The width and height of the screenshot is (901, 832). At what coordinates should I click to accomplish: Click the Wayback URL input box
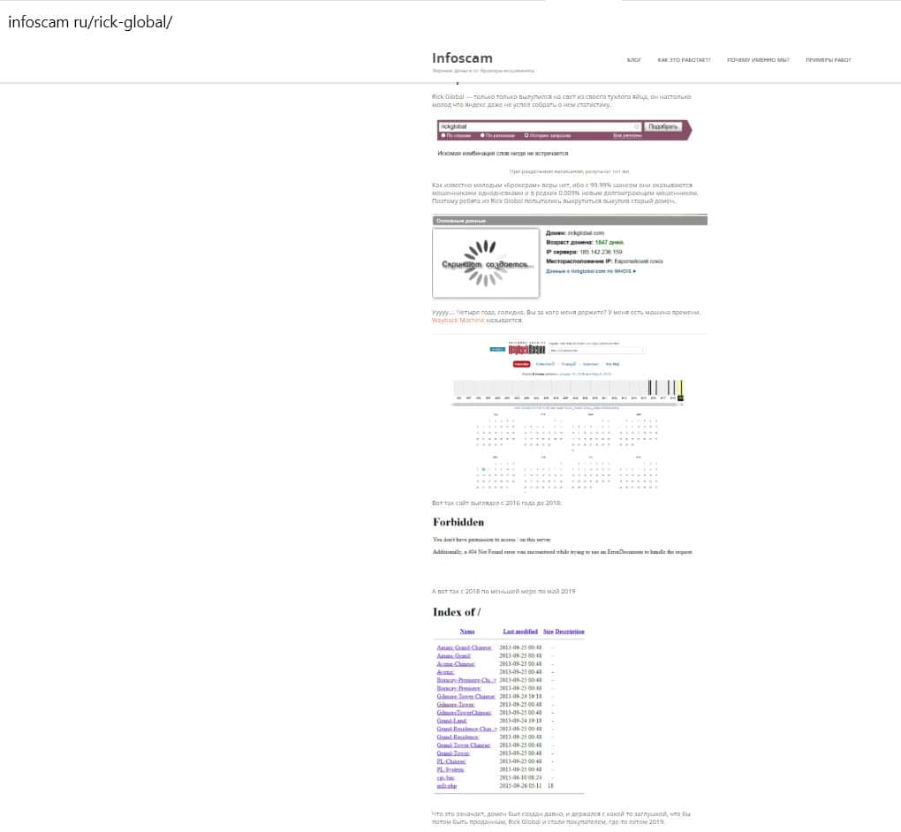pyautogui.click(x=597, y=350)
